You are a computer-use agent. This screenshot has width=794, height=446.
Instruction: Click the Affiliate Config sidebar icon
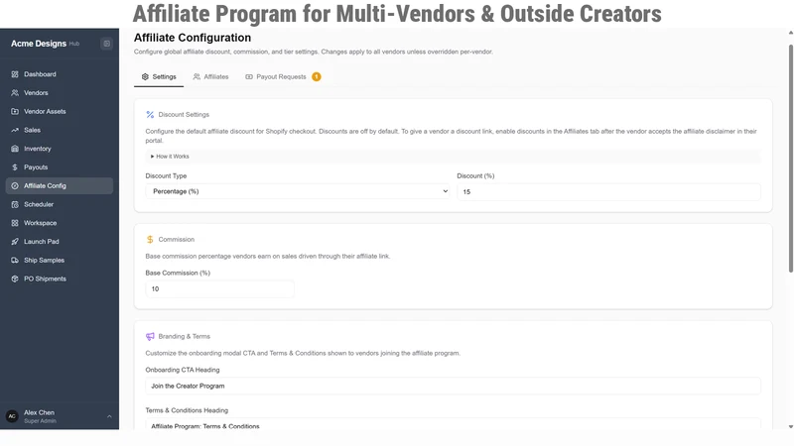pos(15,186)
